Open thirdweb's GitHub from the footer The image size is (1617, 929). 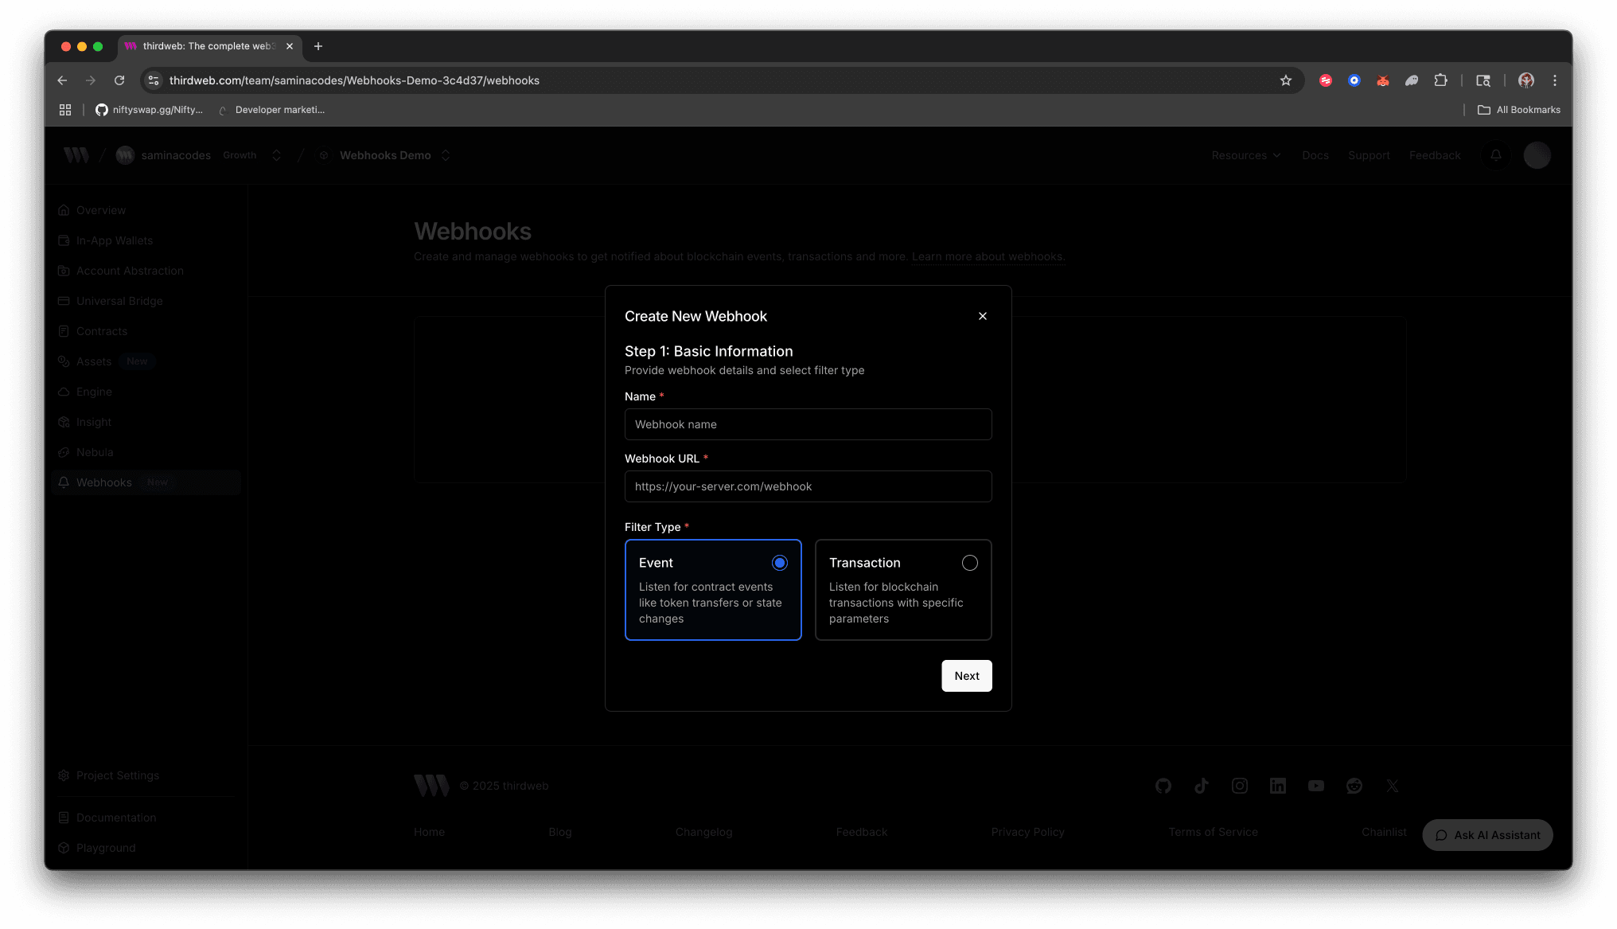1163,786
